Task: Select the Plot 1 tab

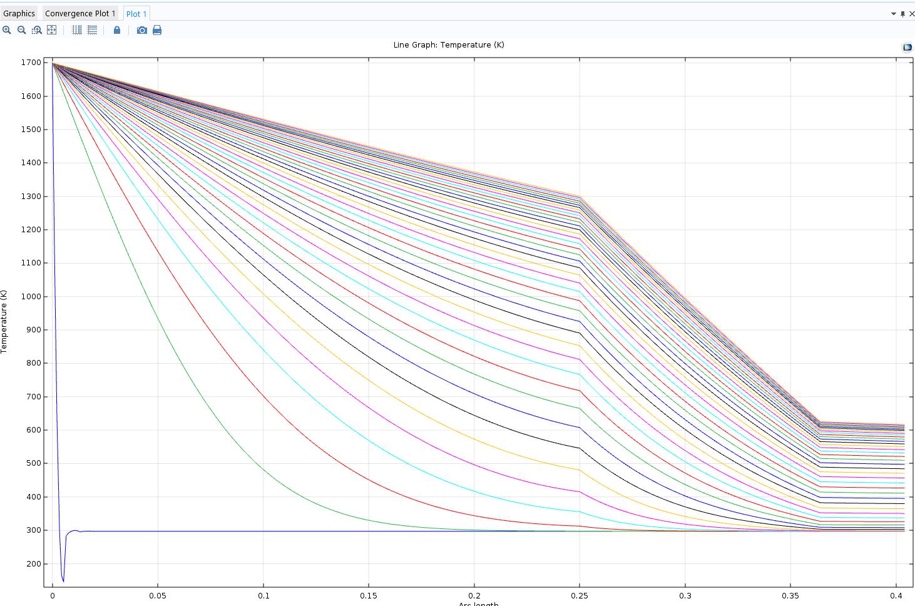Action: pyautogui.click(x=136, y=13)
